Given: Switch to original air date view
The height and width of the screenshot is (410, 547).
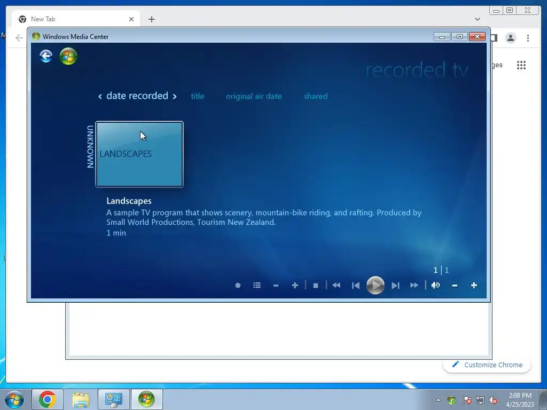Looking at the screenshot, I should (254, 96).
